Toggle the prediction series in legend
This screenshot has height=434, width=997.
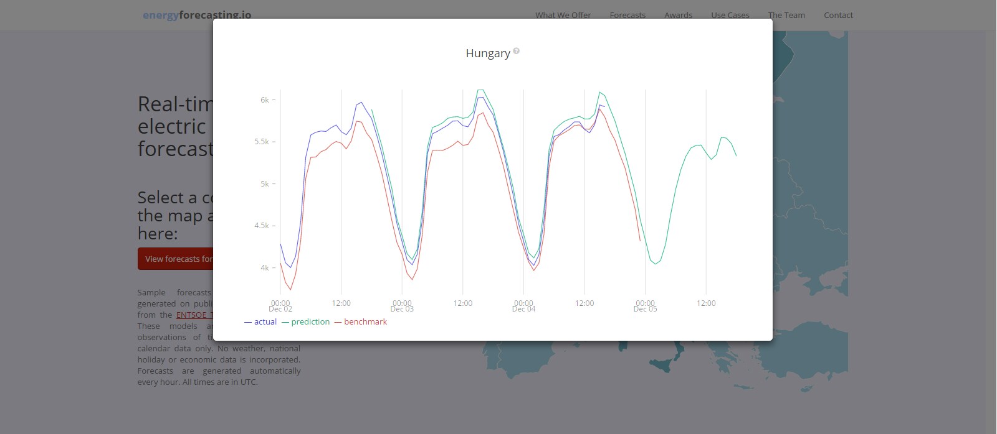pos(306,322)
